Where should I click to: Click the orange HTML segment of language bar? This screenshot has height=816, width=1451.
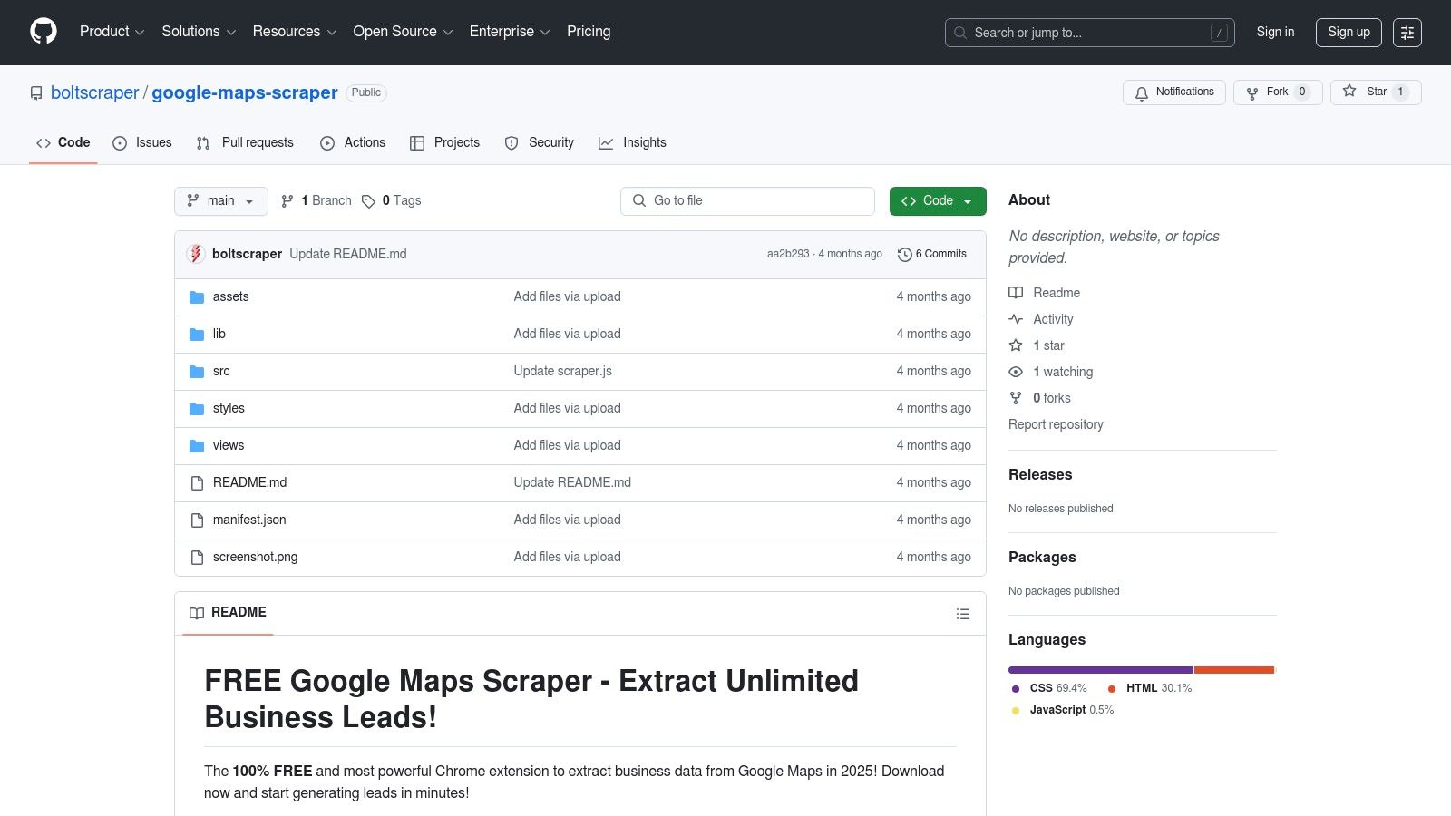coord(1234,670)
